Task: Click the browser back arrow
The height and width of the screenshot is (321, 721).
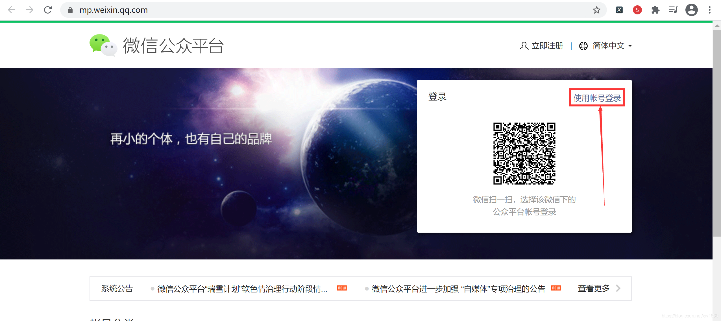Action: pyautogui.click(x=12, y=10)
